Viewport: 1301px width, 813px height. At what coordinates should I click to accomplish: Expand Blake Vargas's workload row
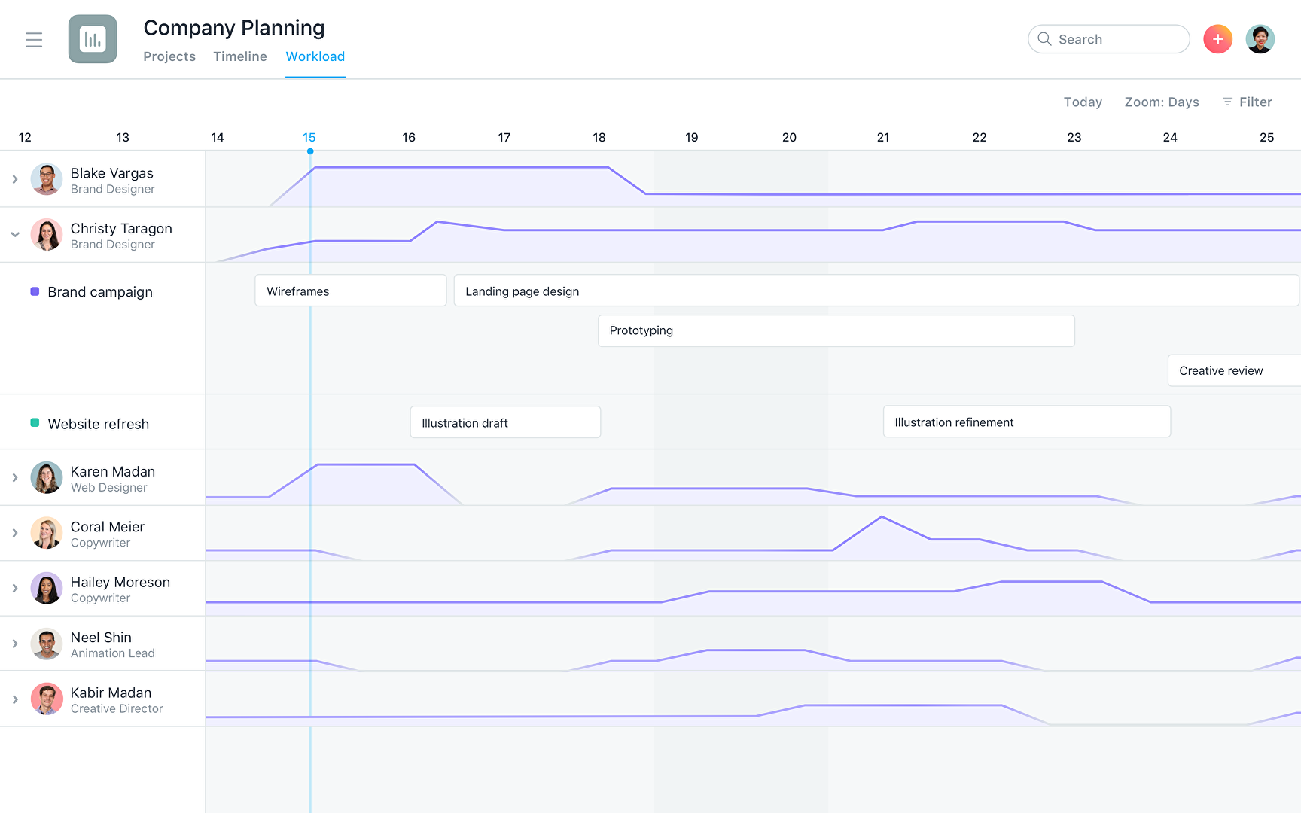tap(15, 180)
